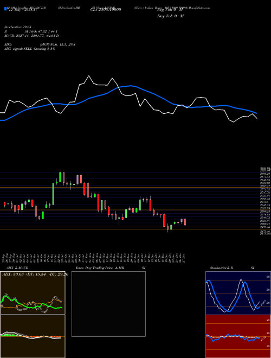Click the RSI 14/5 value line
Screen dimensions: 271x358
point(31,31)
